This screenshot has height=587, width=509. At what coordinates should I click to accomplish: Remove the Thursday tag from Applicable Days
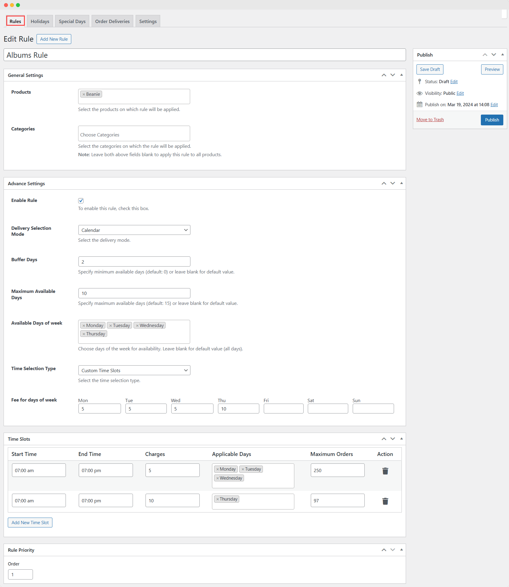coord(217,499)
